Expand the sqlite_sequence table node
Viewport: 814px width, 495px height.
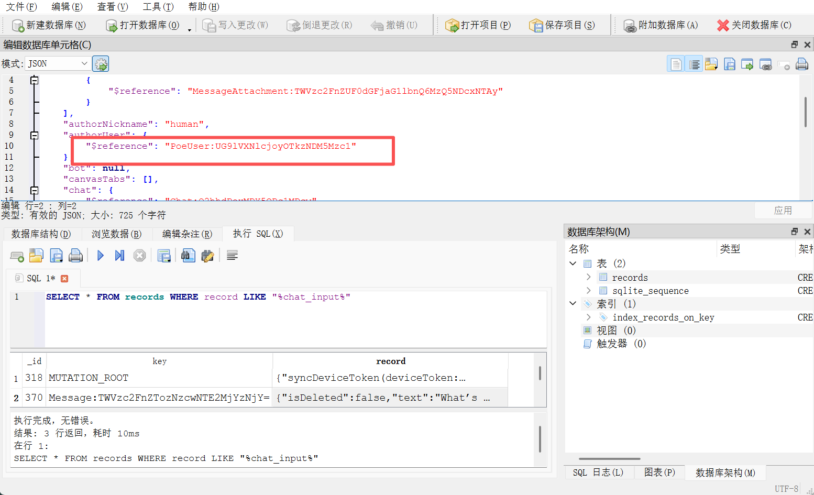588,290
